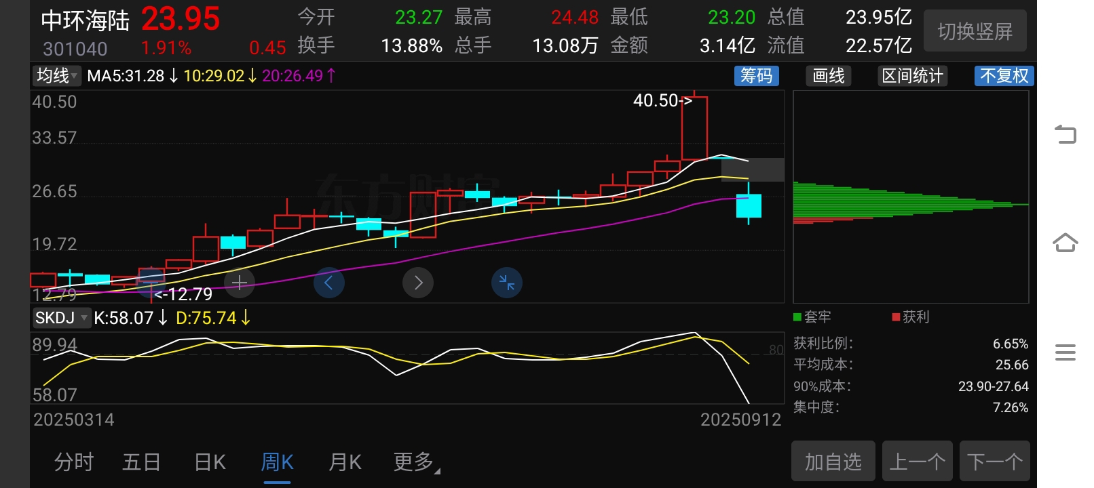Image resolution: width=1094 pixels, height=488 pixels.
Task: Open the SKDJ indicator dropdown
Action: [x=61, y=318]
